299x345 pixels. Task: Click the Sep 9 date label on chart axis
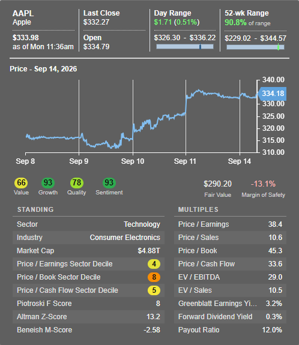79,161
